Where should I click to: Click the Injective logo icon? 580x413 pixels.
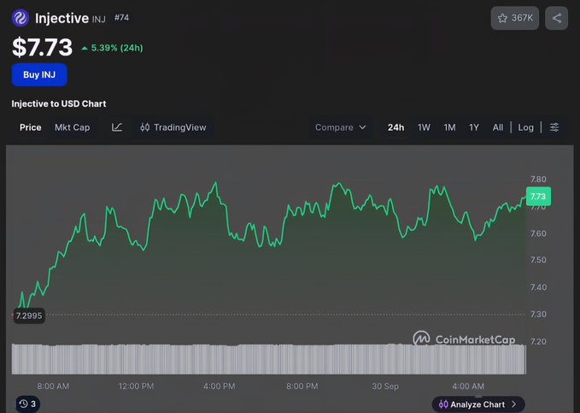coord(20,18)
